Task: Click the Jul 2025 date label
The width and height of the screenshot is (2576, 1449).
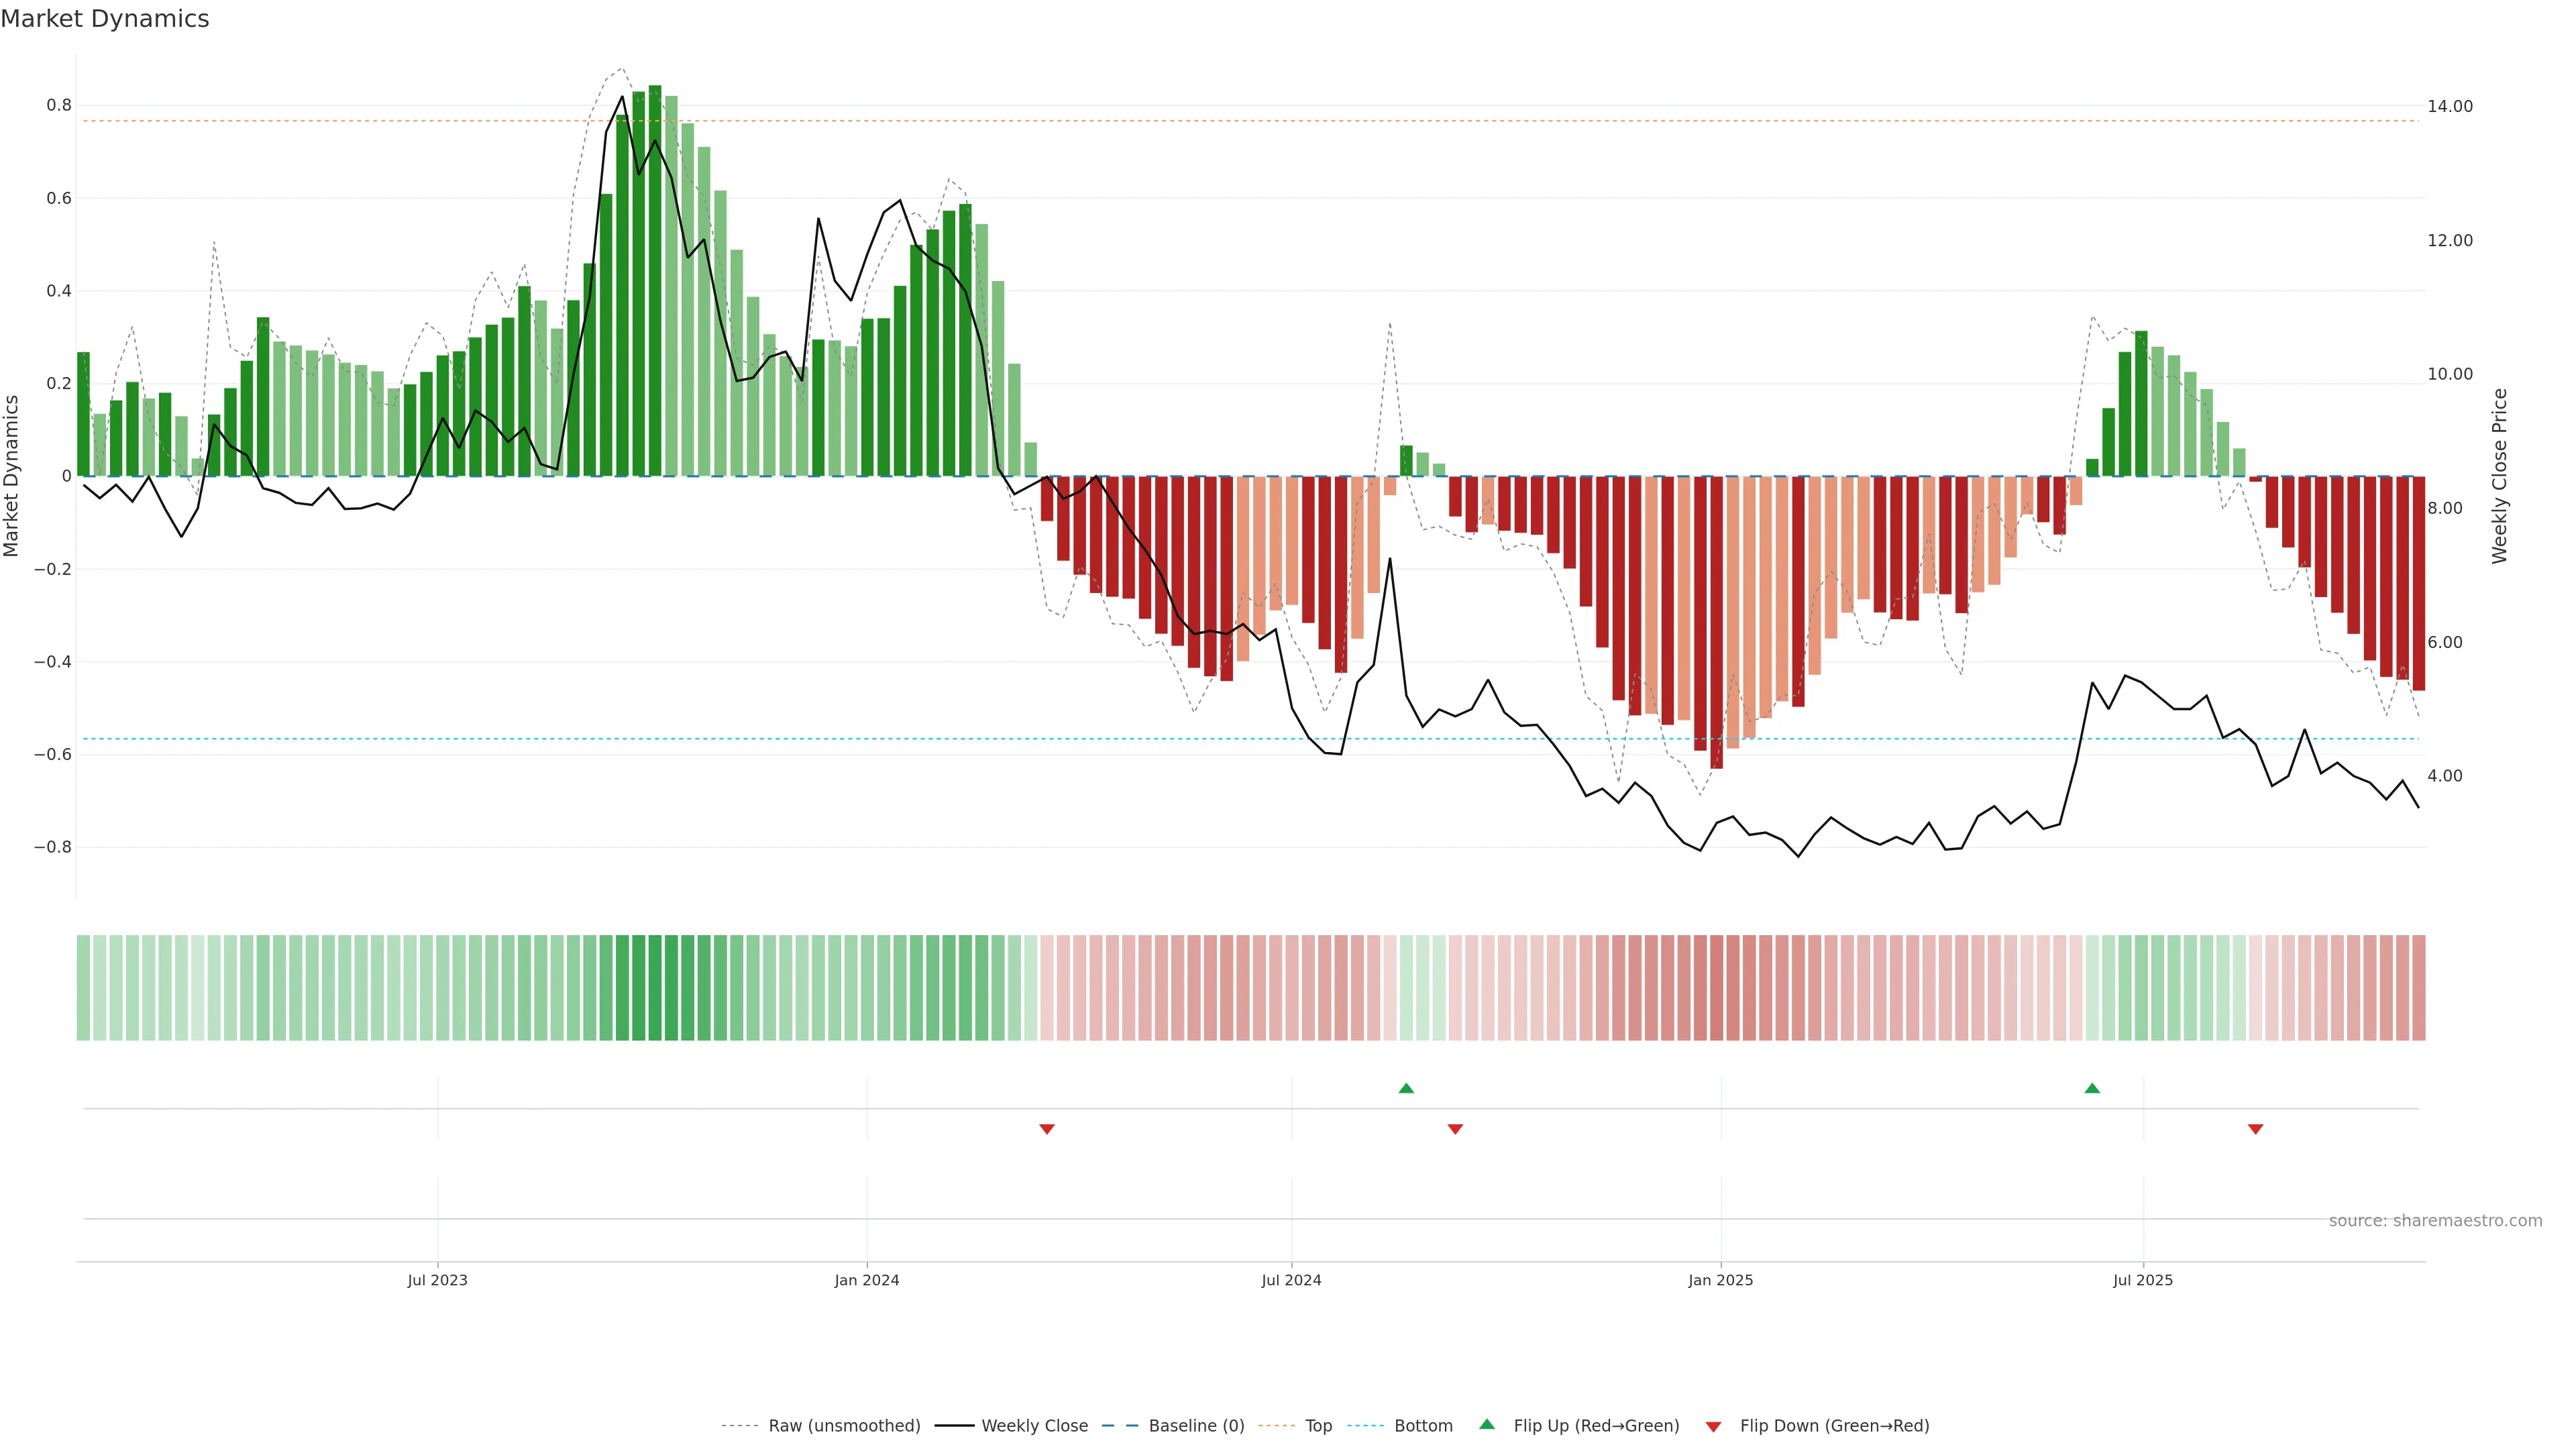Action: click(2142, 1280)
